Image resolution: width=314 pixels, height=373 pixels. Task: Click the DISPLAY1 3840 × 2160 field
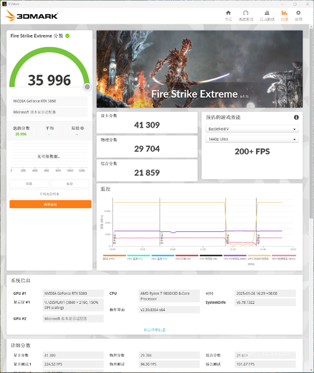coord(73,305)
